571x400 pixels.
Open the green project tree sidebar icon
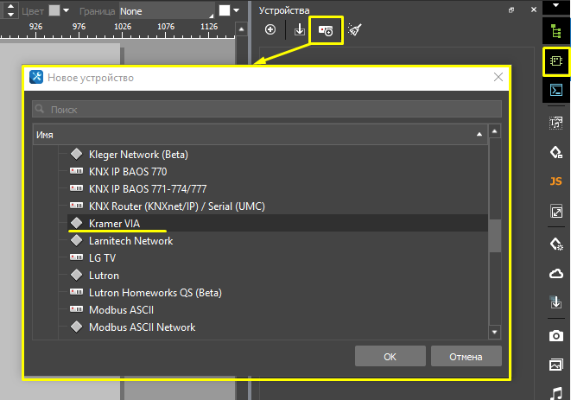(x=556, y=32)
